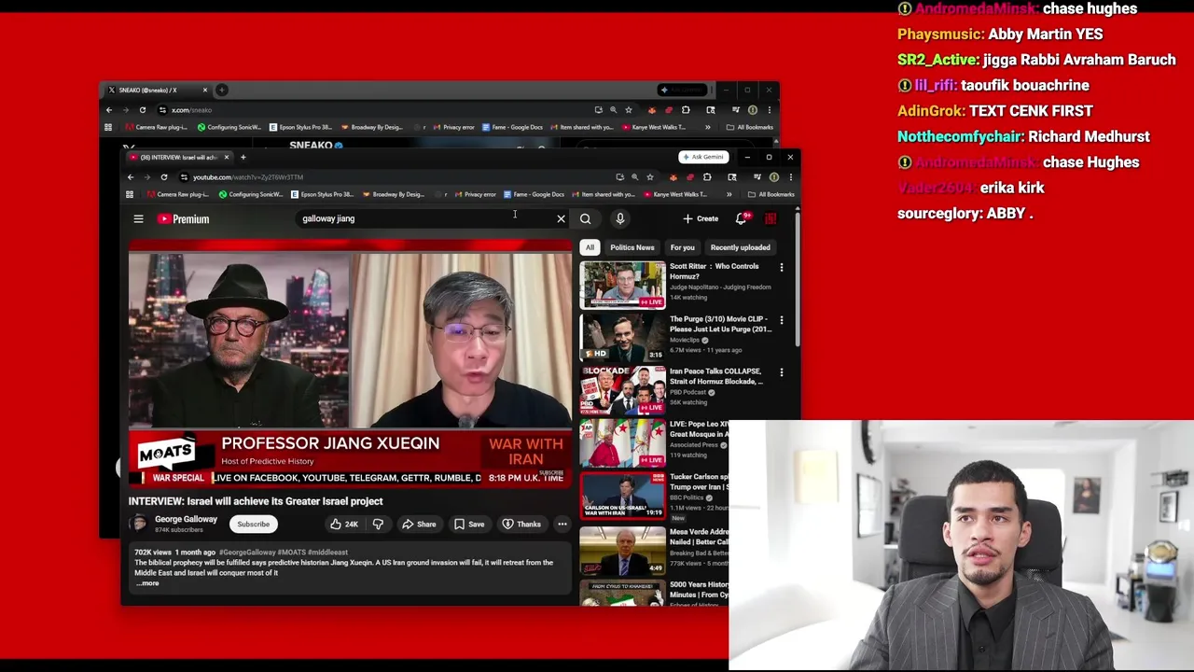This screenshot has width=1194, height=672.
Task: Open the Apps grid in YouTube window bookmarks bar
Action: (130, 194)
